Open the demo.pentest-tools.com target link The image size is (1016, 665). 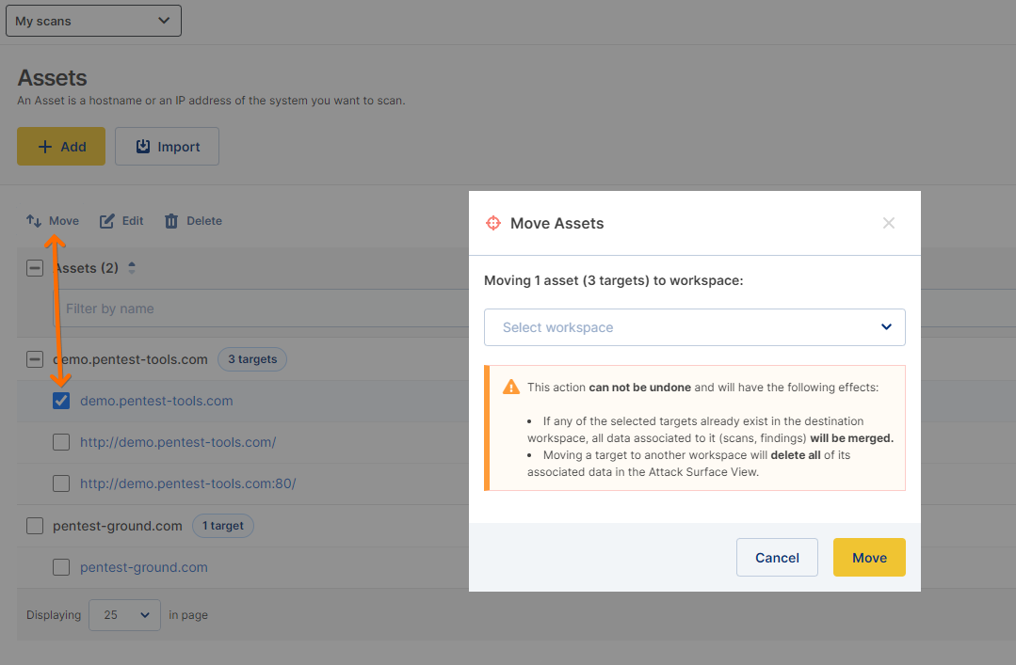pos(156,401)
